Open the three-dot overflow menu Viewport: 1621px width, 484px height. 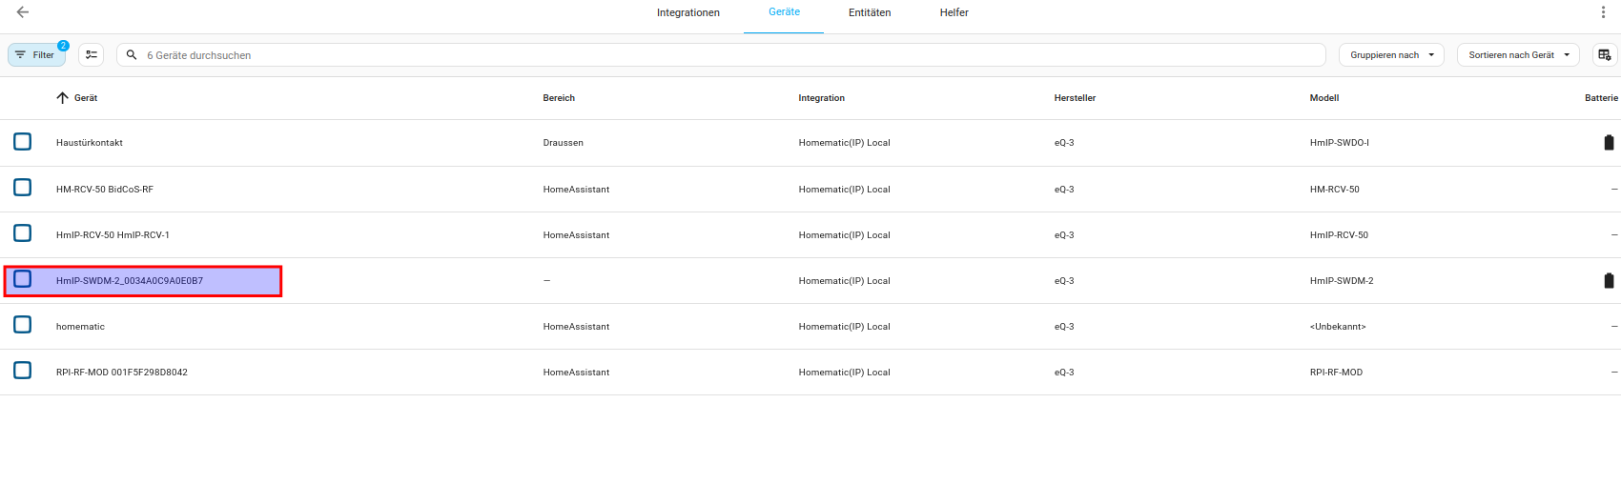point(1603,12)
